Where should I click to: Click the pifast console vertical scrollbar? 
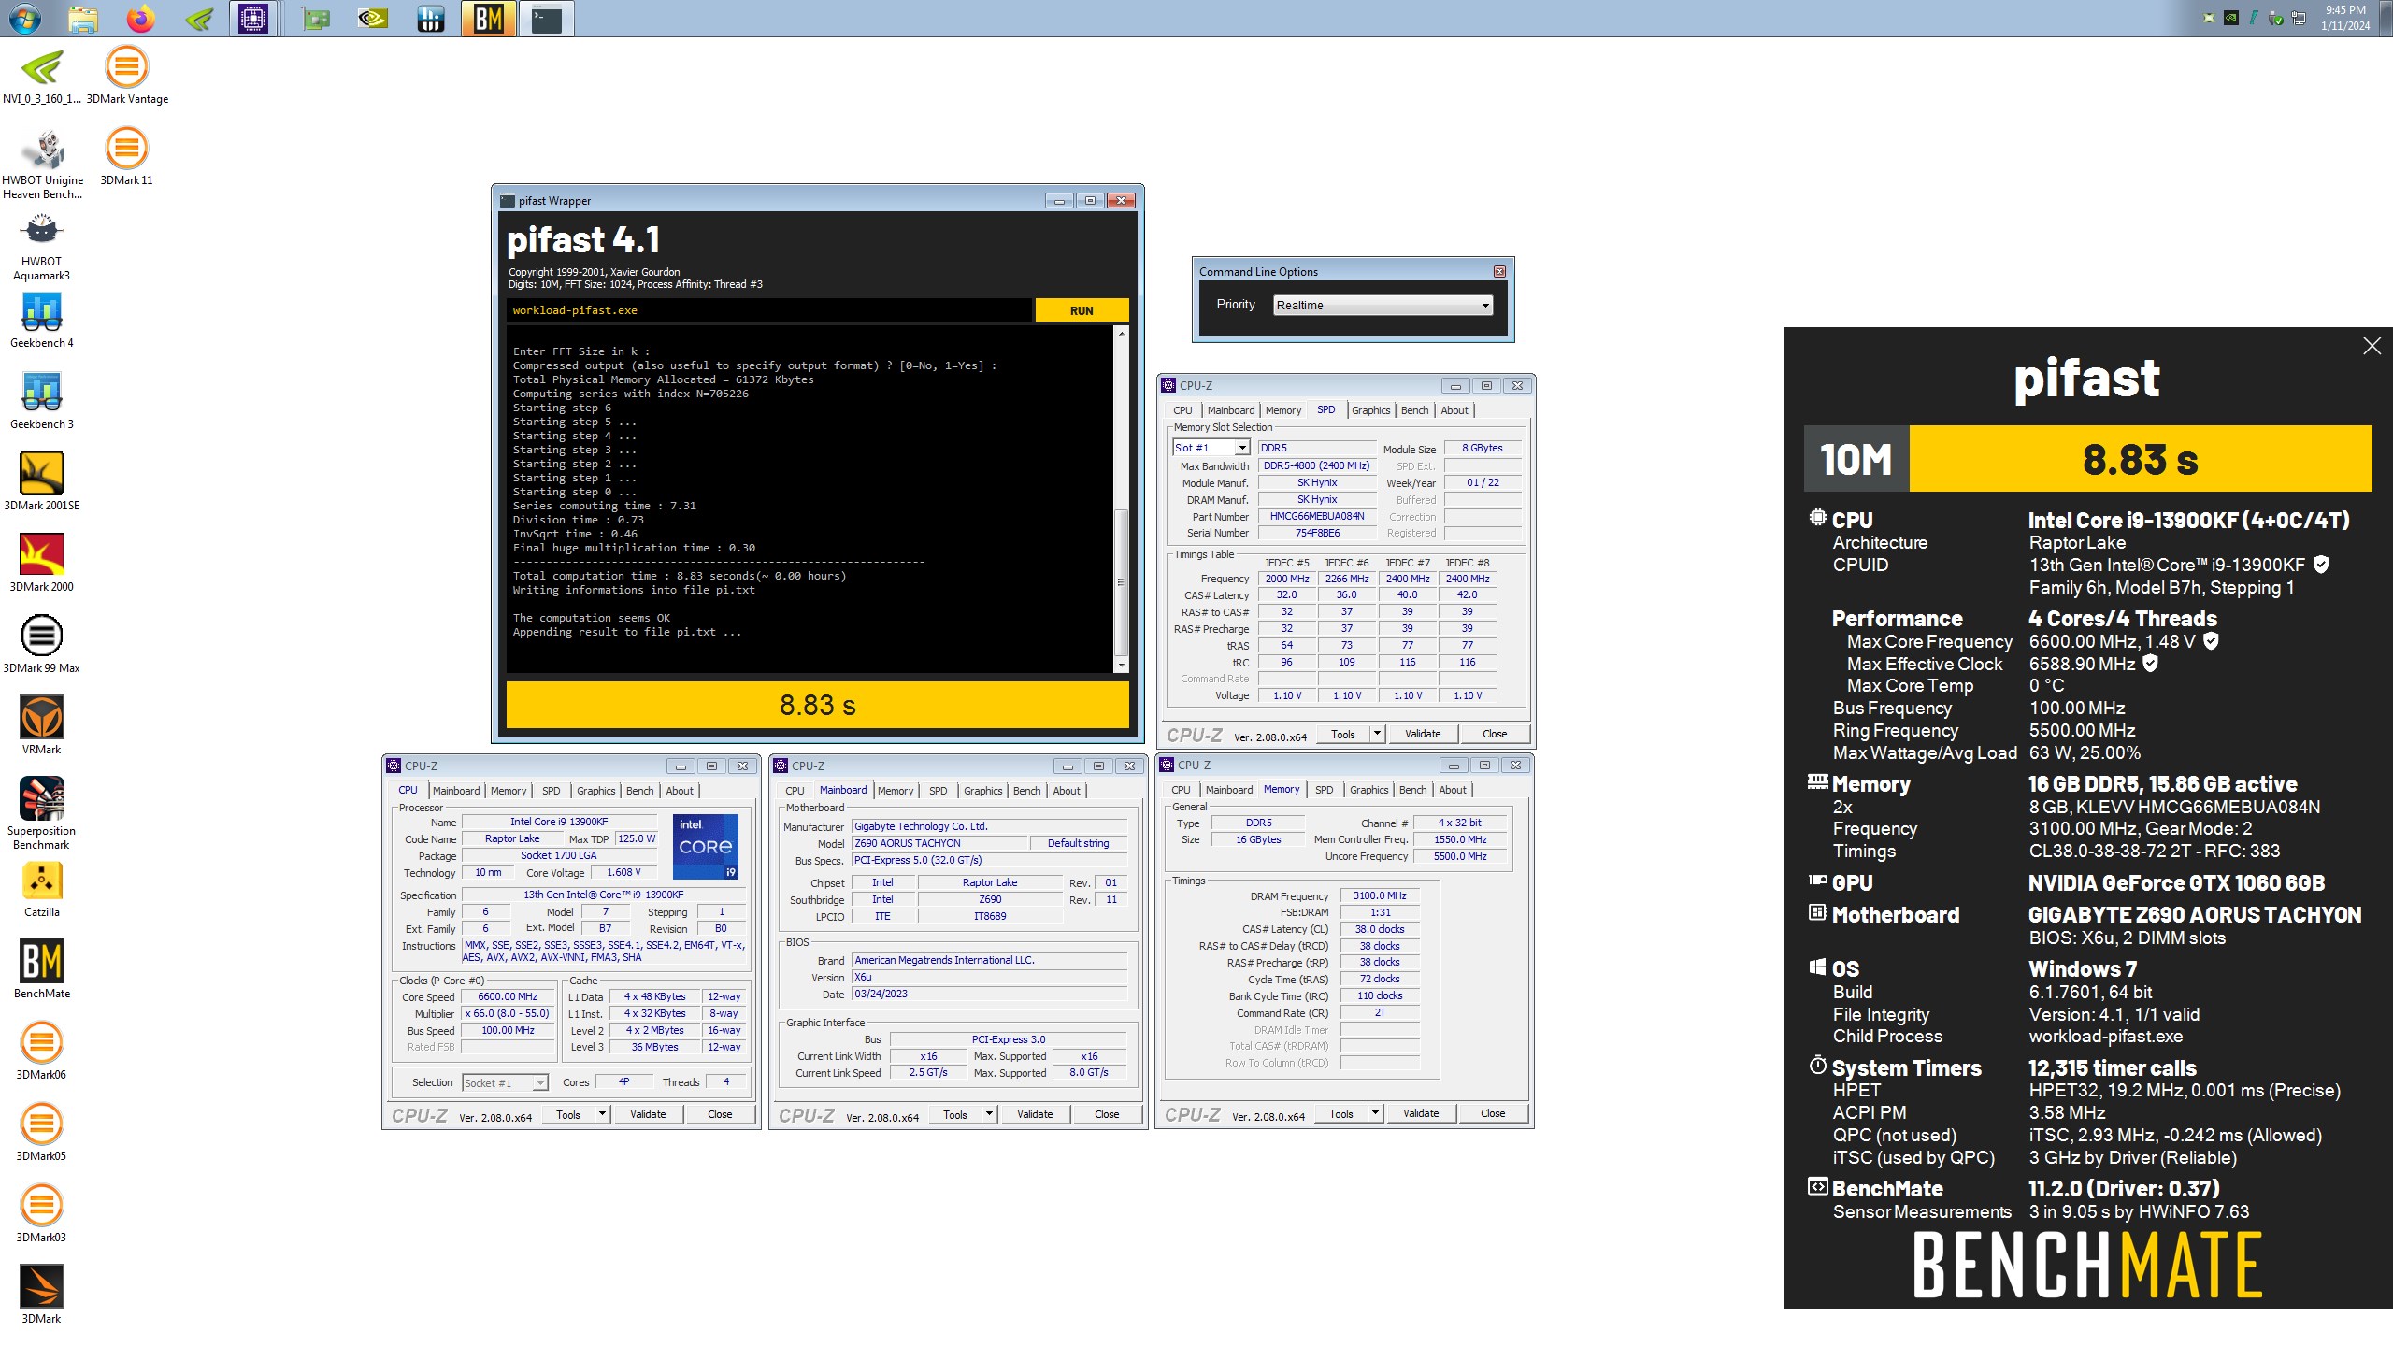(x=1122, y=499)
